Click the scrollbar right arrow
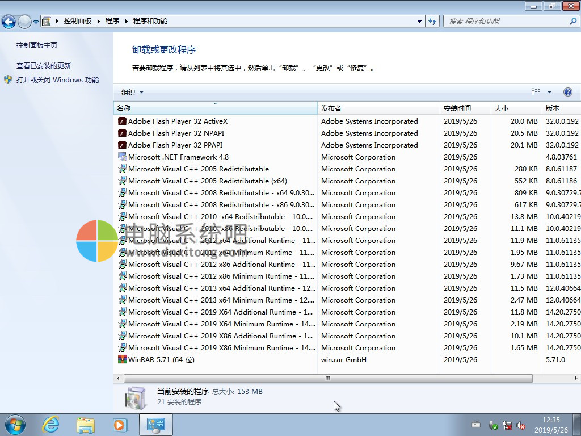Viewport: 581px width, 436px height. (576, 378)
